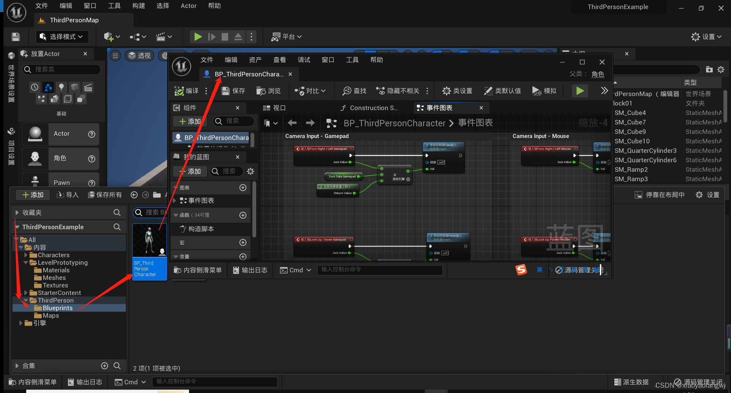Viewport: 731px width, 393px height.
Task: Switch to the 视口 viewport tab
Action: (274, 108)
